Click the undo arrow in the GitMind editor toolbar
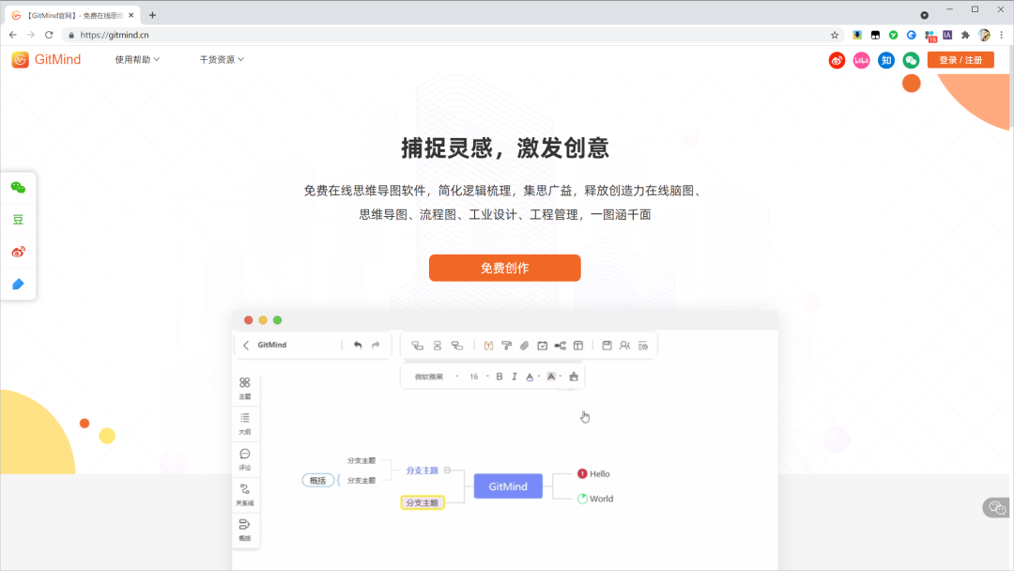Viewport: 1014px width, 571px height. pyautogui.click(x=358, y=346)
